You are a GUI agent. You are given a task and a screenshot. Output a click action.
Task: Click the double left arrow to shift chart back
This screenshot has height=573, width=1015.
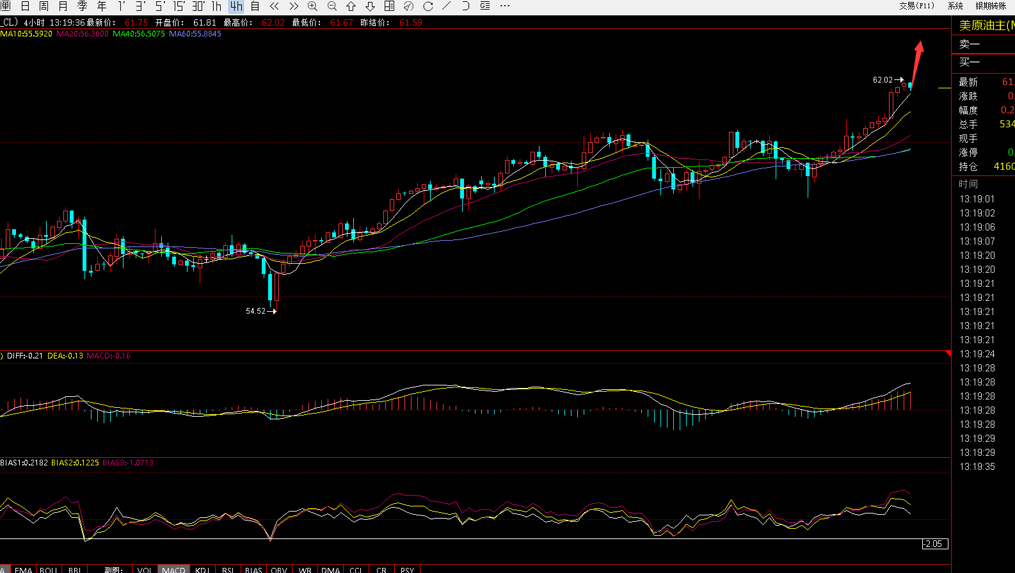coord(274,6)
